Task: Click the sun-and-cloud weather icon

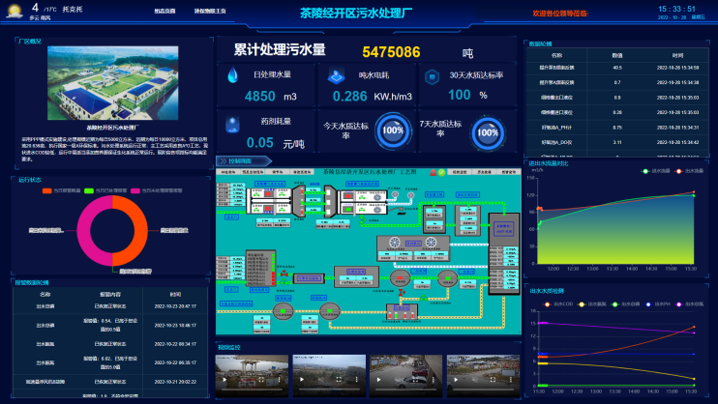Action: click(x=15, y=11)
